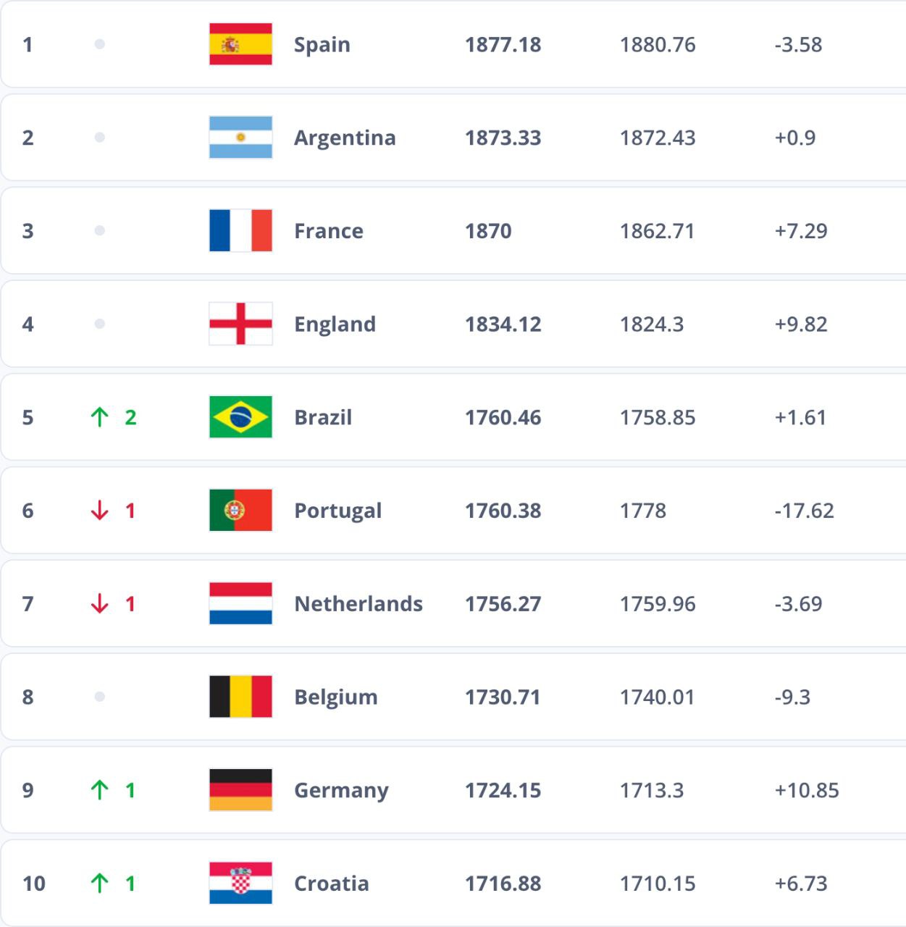Click Portugal's red down arrow indicator
The width and height of the screenshot is (906, 927).
pos(100,511)
